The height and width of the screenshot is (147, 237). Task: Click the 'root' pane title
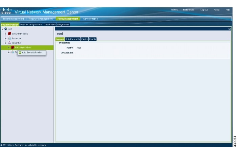click(60, 33)
